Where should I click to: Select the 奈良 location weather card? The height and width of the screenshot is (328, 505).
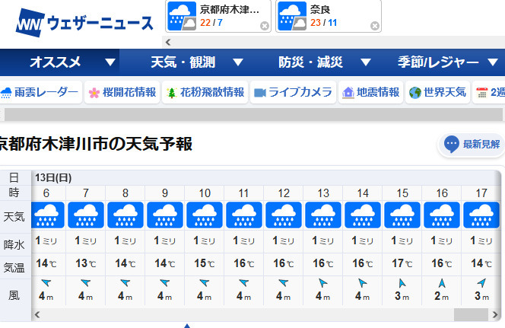(329, 16)
